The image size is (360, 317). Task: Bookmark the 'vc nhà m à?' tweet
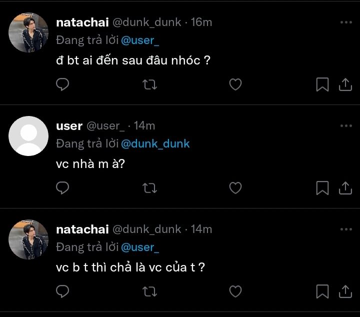322,187
